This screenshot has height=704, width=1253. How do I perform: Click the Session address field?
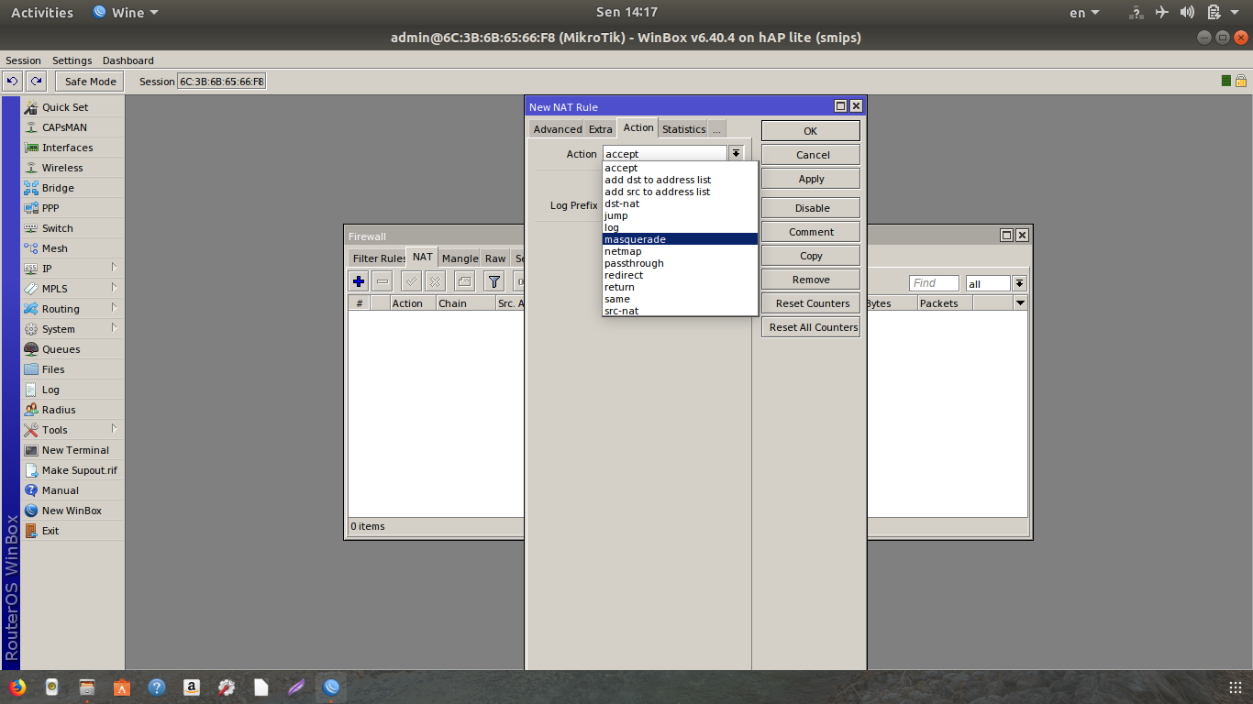(x=221, y=82)
